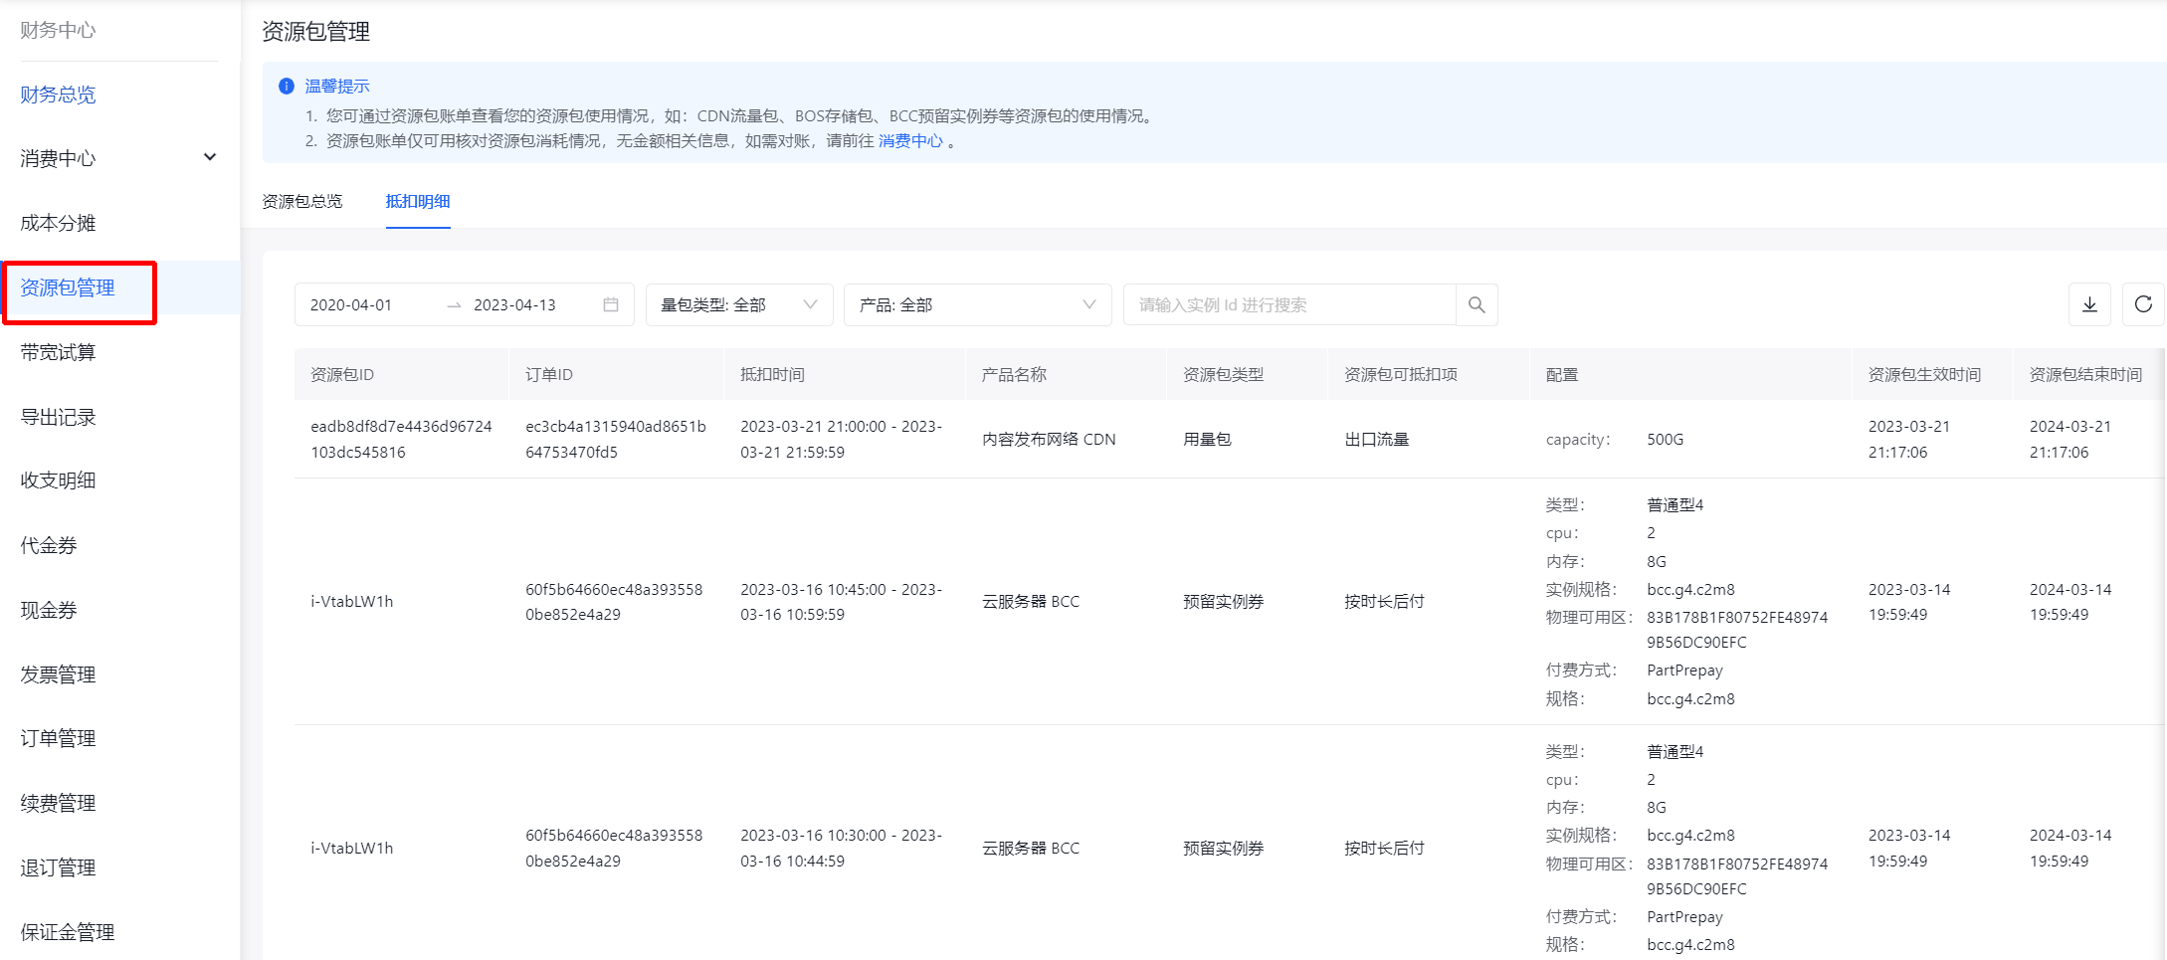
Task: Click the end date 2023-04-13 field
Action: pos(514,304)
